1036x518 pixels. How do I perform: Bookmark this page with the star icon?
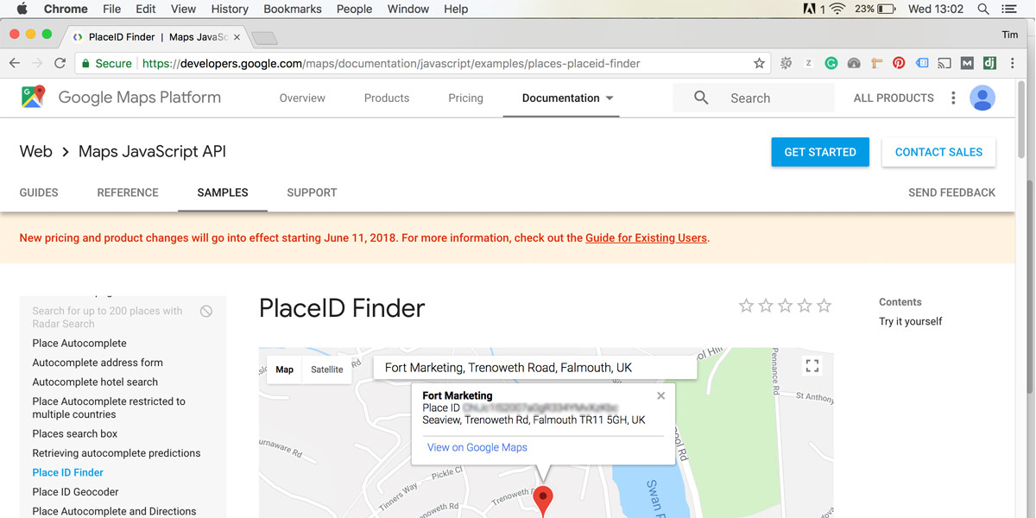point(759,63)
